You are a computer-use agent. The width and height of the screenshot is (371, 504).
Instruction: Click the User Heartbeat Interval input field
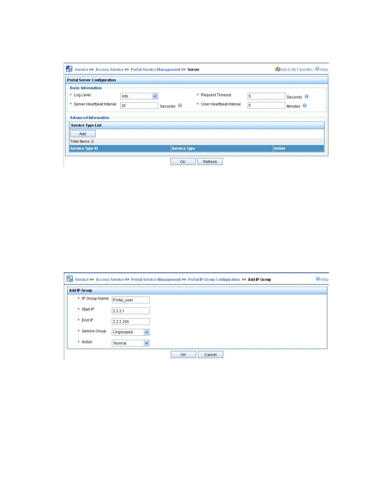(266, 105)
